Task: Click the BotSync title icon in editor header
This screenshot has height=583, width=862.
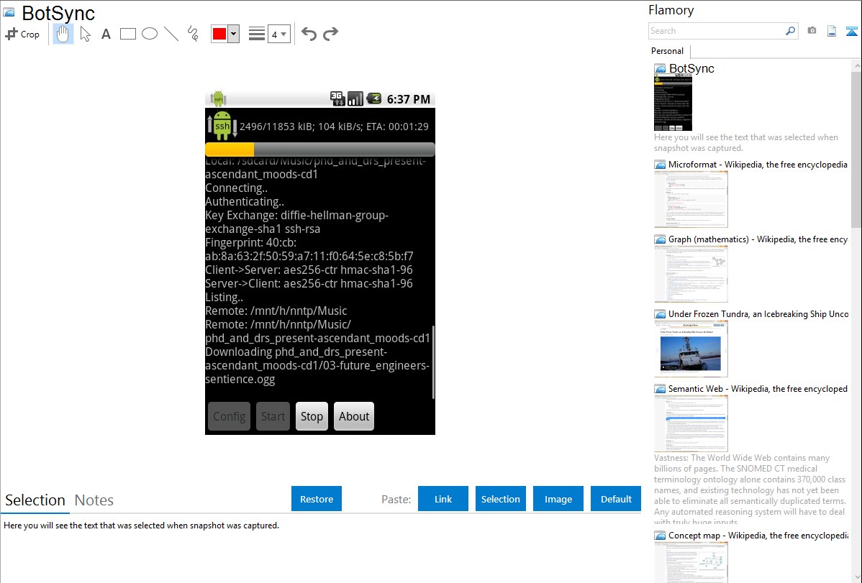Action: pos(9,12)
